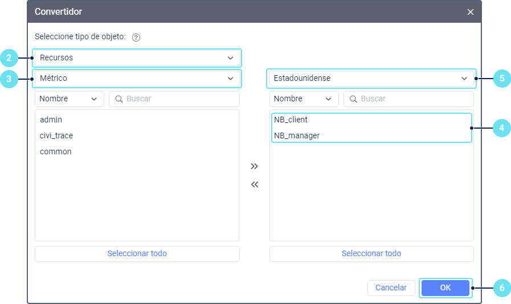The height and width of the screenshot is (304, 511).
Task: Select common in the left list
Action: click(56, 152)
